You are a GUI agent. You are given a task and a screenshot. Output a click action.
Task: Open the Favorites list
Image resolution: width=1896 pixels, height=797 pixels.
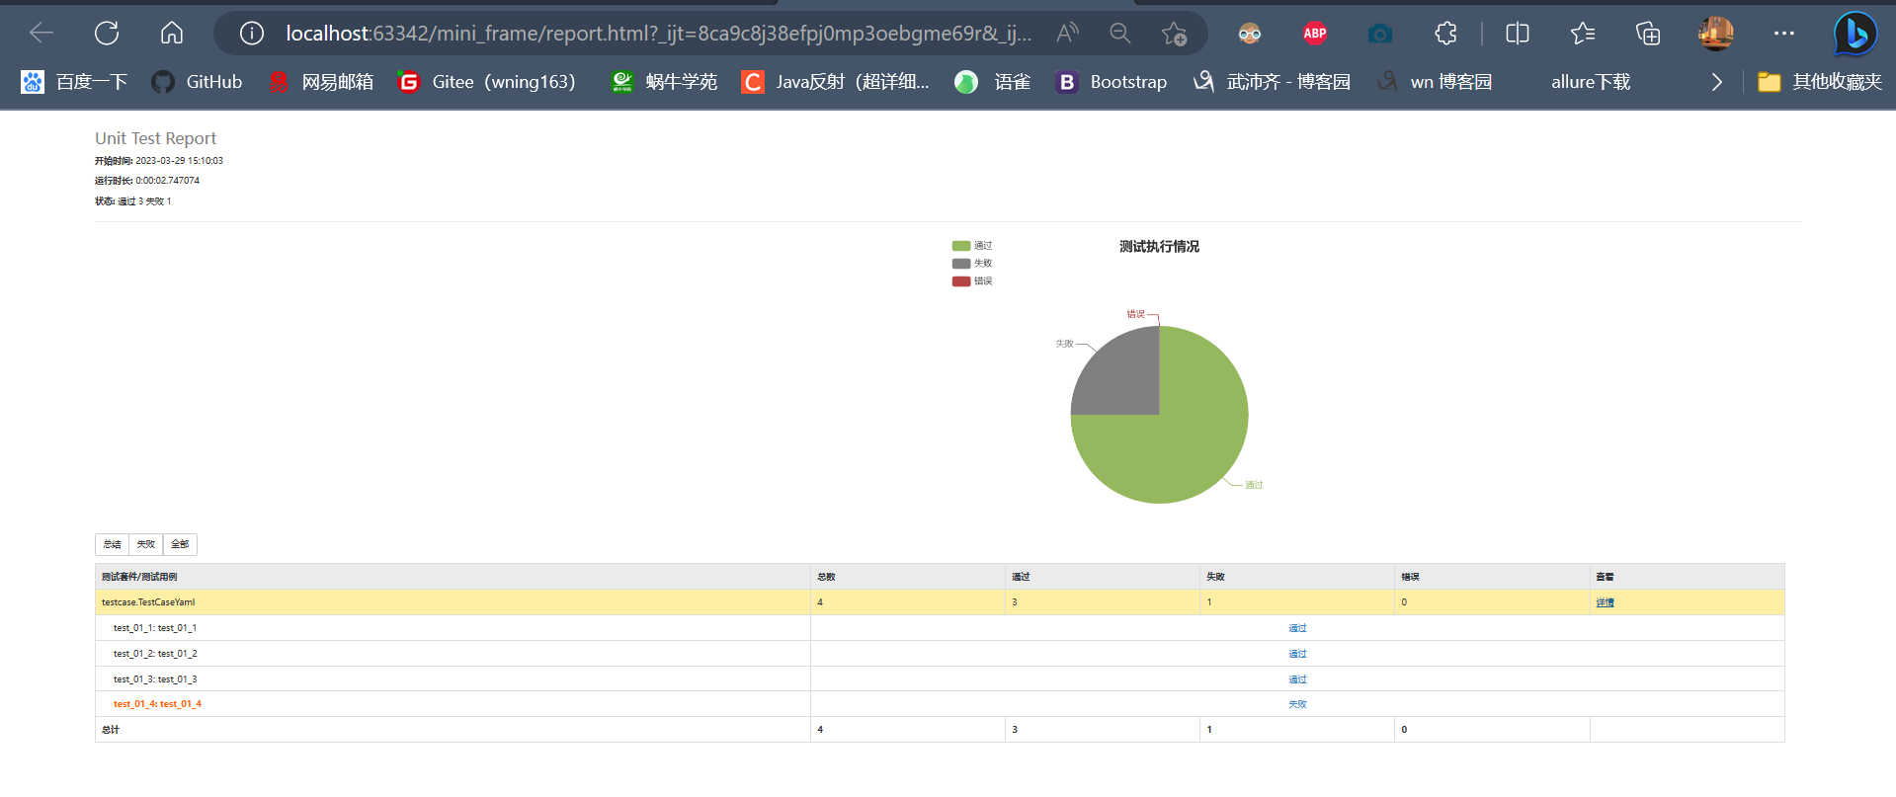[x=1583, y=34]
